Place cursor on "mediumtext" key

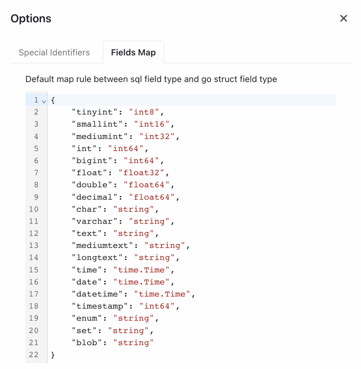coord(102,245)
